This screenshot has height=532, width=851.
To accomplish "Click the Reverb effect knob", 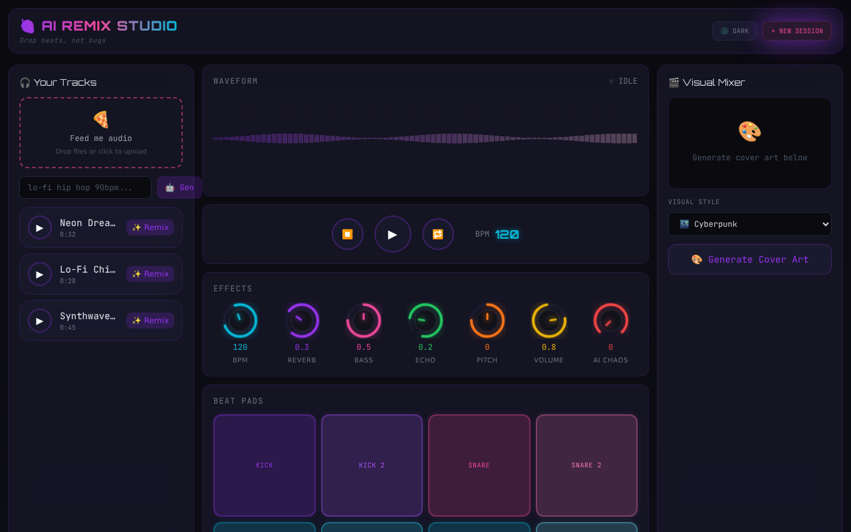I will point(302,321).
